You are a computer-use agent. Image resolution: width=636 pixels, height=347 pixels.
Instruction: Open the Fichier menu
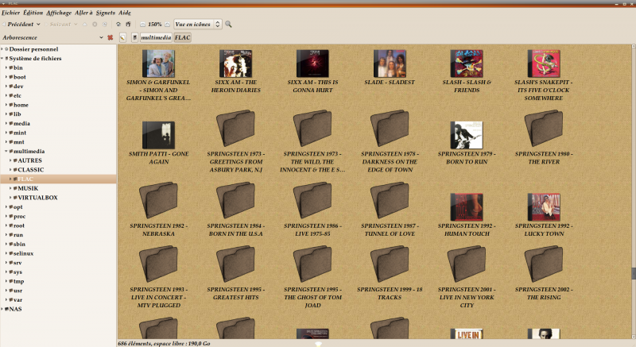[x=11, y=13]
